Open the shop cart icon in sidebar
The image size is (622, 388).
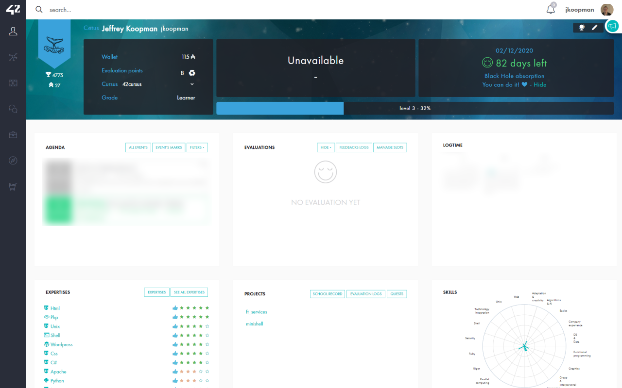13,186
